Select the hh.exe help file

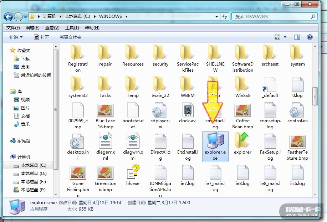pyautogui.click(x=133, y=175)
